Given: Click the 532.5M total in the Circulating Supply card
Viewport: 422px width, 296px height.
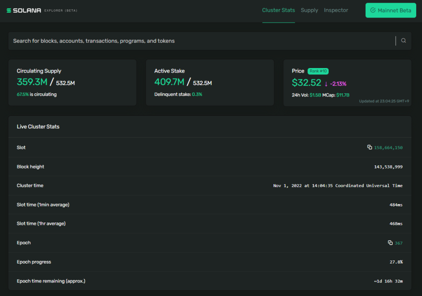Looking at the screenshot, I should coord(65,83).
